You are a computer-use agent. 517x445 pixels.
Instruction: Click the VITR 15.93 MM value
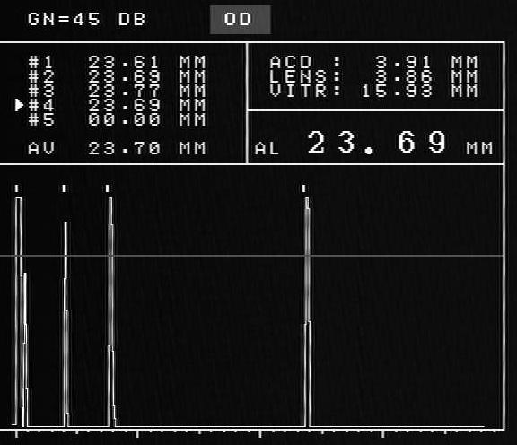pyautogui.click(x=373, y=91)
